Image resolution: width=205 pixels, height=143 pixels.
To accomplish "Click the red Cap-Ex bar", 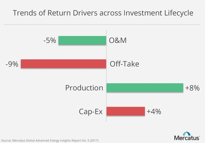I will [x=126, y=111].
